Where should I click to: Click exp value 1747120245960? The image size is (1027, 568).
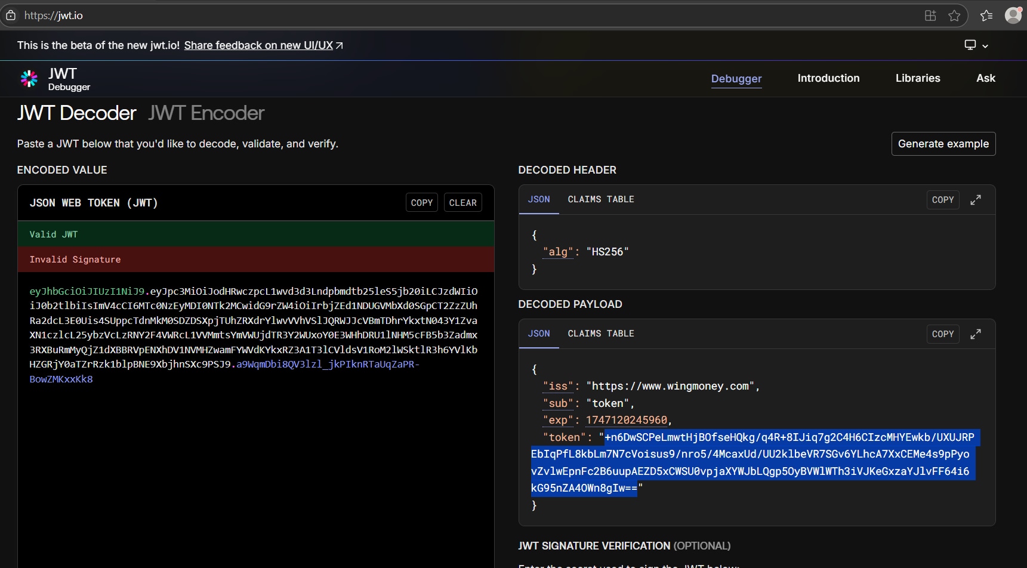[627, 420]
